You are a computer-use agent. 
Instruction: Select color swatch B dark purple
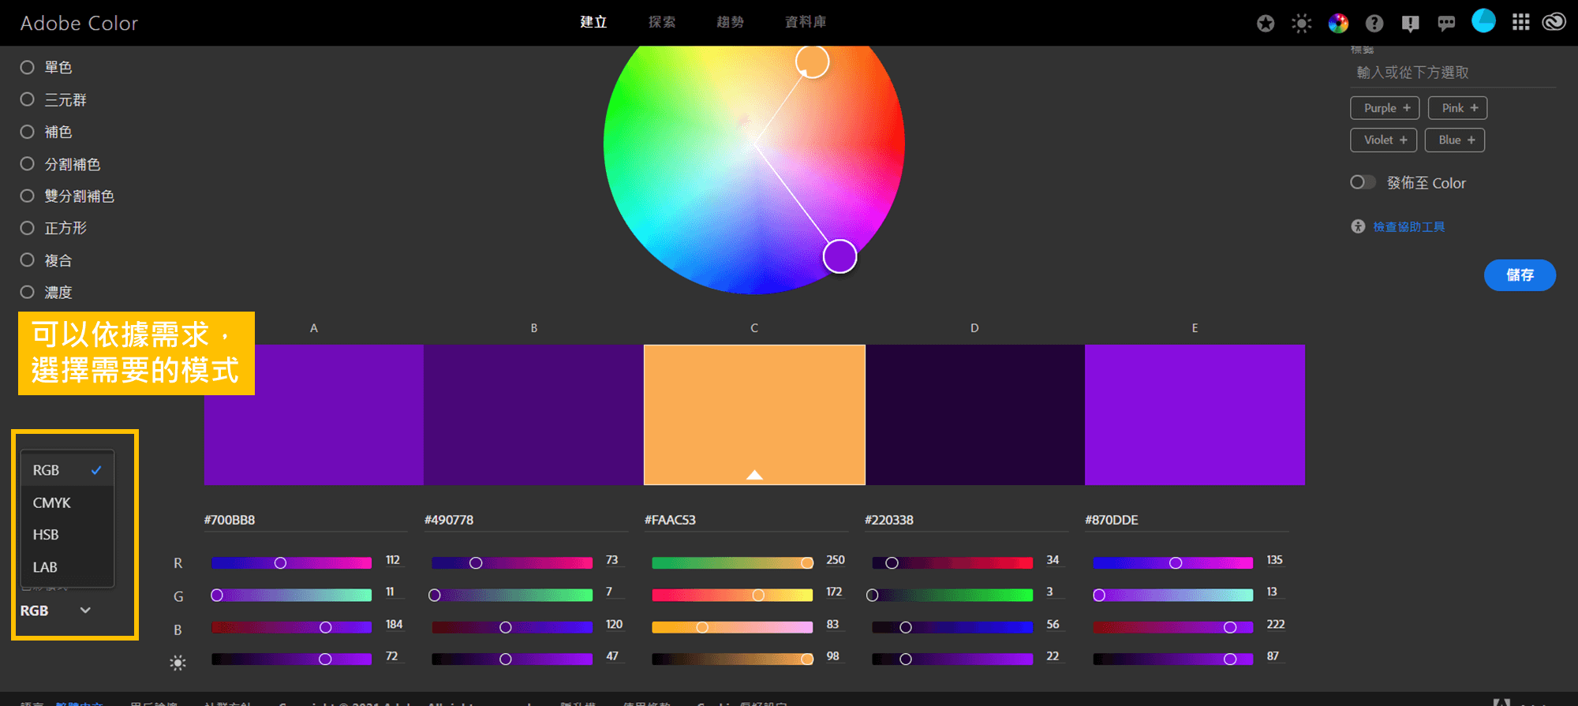(533, 415)
